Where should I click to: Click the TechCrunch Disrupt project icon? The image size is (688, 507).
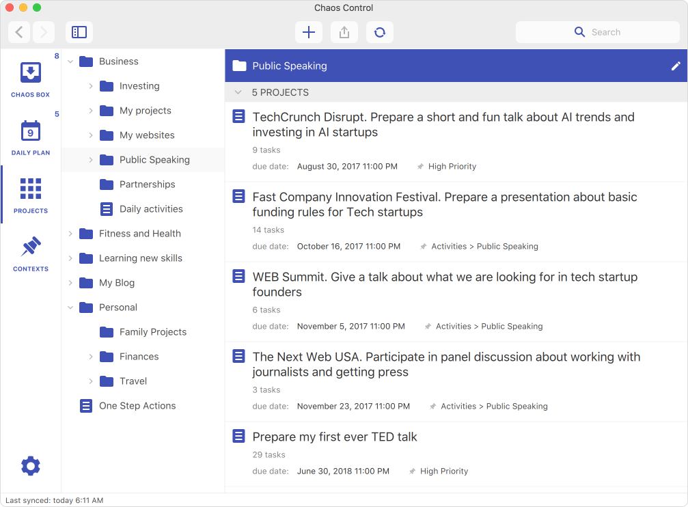tap(238, 116)
